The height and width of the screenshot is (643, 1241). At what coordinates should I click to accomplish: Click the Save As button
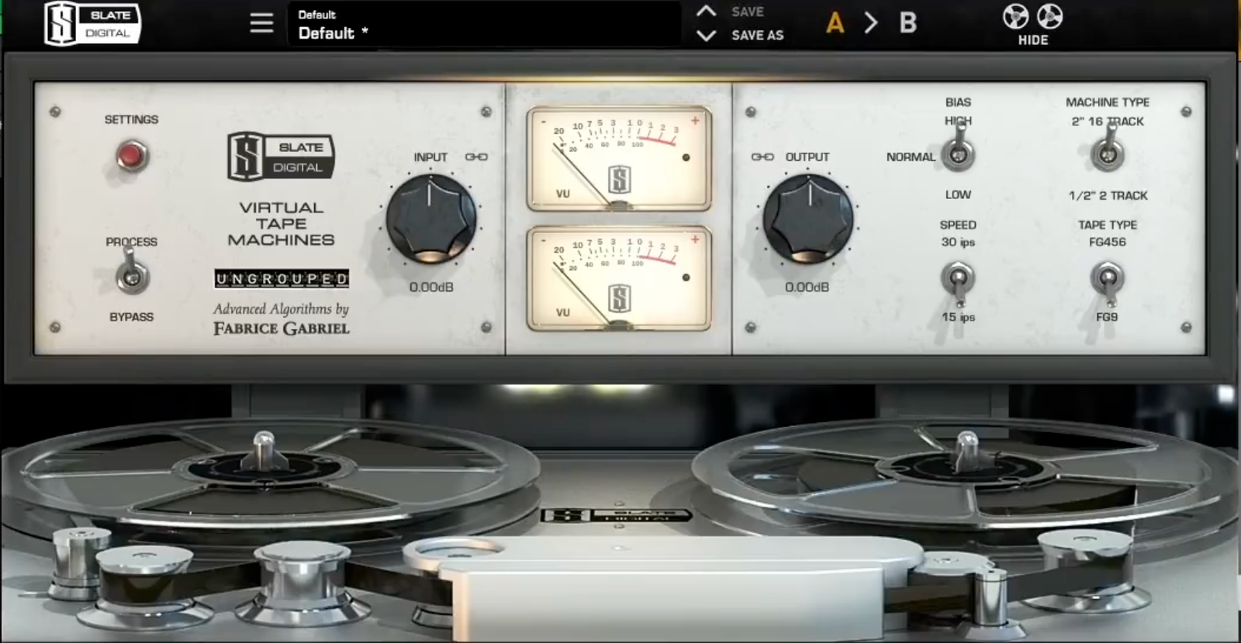pos(757,36)
